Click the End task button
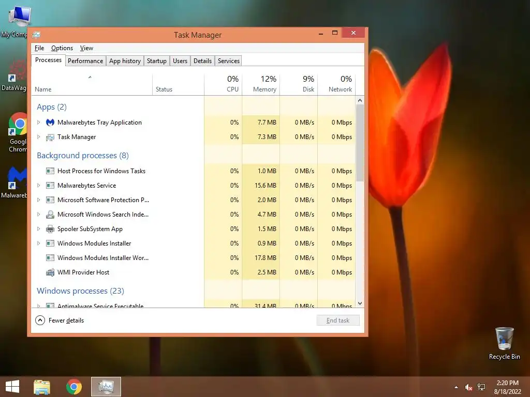Image resolution: width=530 pixels, height=397 pixels. (338, 320)
